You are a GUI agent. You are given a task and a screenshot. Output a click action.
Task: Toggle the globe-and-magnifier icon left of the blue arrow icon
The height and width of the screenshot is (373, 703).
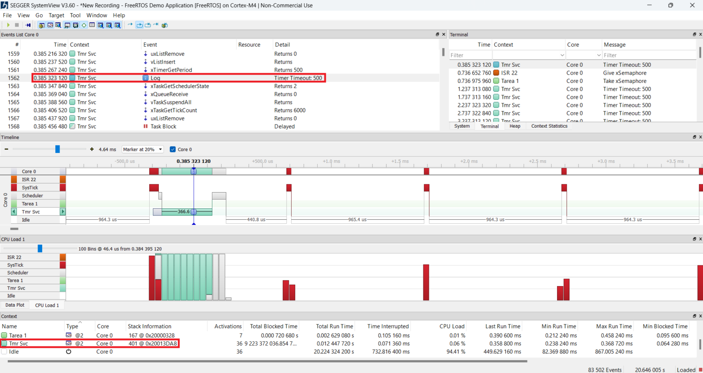coord(118,25)
